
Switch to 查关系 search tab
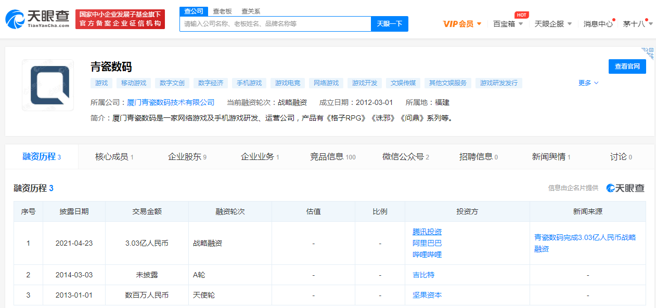pyautogui.click(x=251, y=11)
